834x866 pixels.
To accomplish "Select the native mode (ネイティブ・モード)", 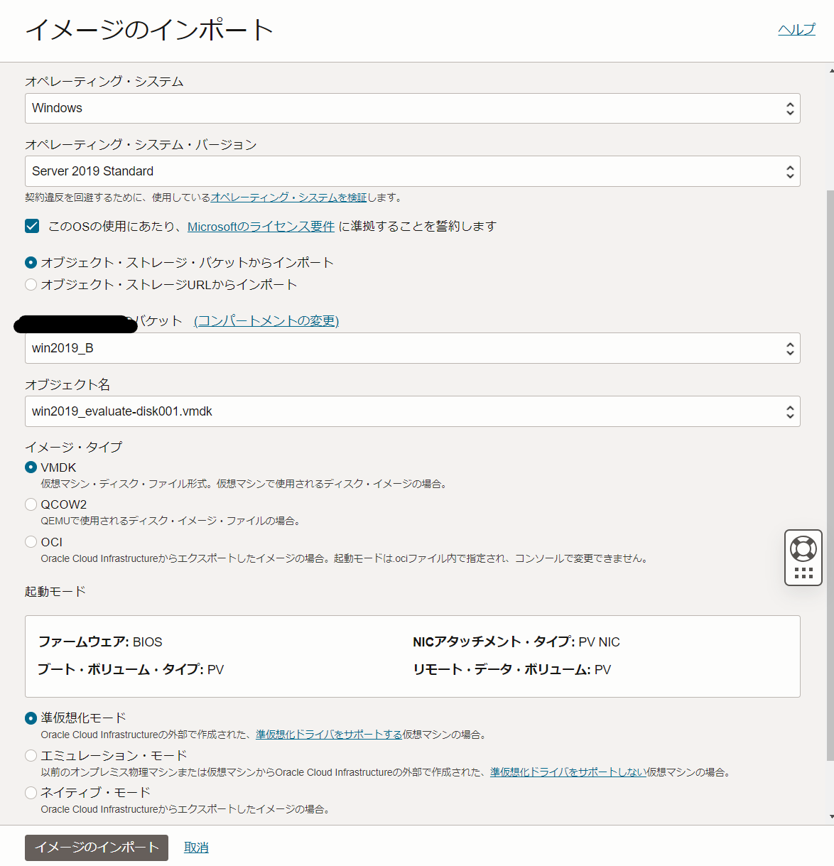I will 31,792.
